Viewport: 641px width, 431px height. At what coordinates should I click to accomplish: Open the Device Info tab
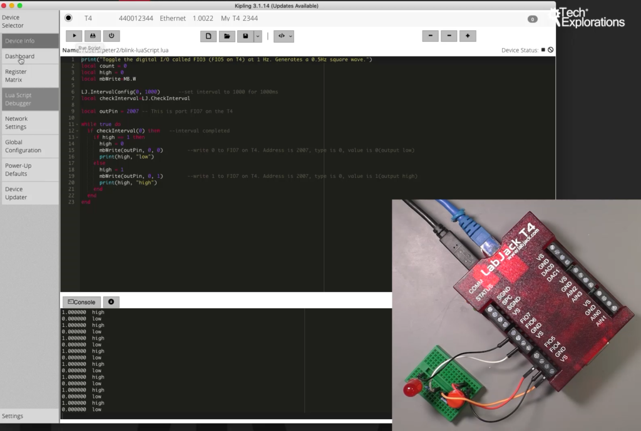coord(30,41)
